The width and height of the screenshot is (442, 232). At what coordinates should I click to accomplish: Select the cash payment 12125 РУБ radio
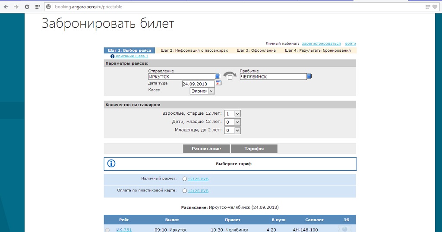click(x=185, y=179)
